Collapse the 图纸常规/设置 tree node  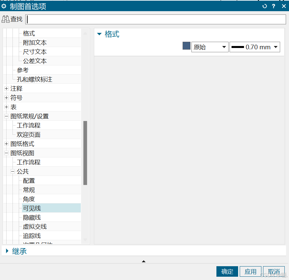coord(7,116)
